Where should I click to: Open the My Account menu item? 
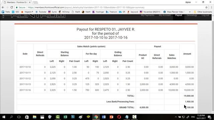(x=165, y=15)
